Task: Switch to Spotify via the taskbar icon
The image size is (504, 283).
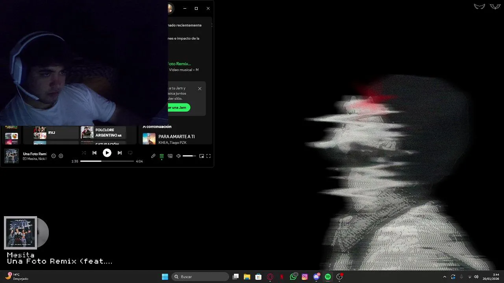Action: (328, 277)
